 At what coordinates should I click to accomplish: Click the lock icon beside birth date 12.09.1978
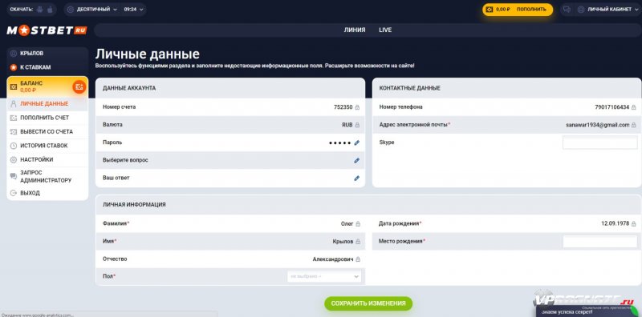(x=634, y=224)
